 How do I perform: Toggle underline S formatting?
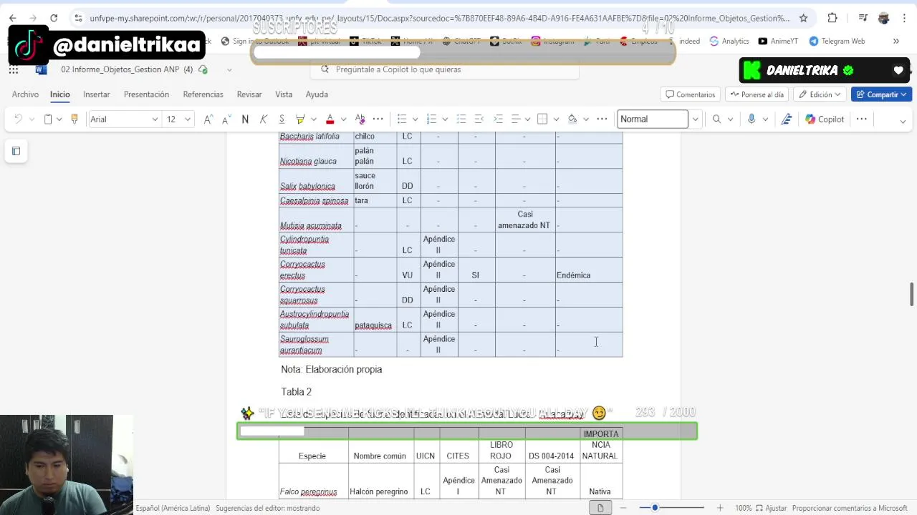tap(282, 119)
